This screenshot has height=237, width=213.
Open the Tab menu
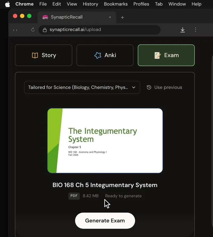pyautogui.click(x=159, y=4)
